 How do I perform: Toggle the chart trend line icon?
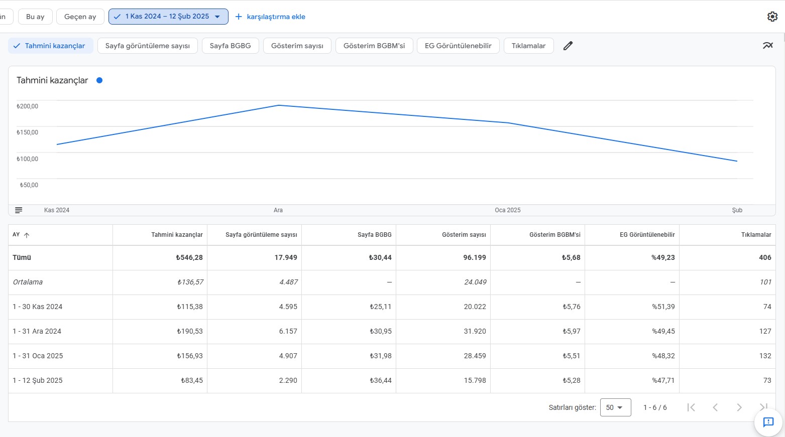point(768,46)
